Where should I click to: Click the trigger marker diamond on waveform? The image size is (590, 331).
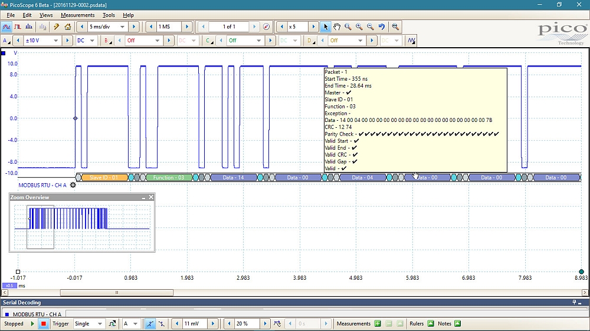[76, 118]
